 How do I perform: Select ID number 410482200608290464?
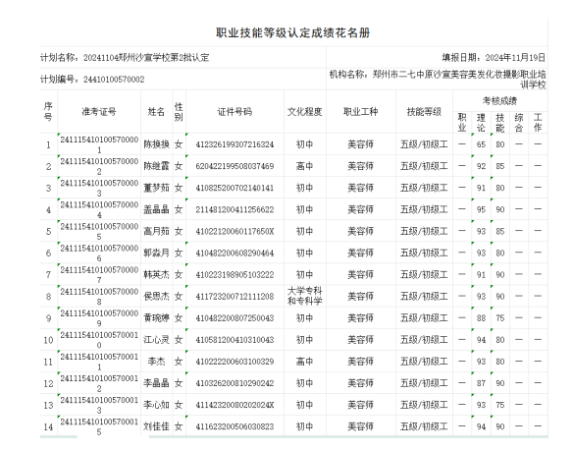click(x=234, y=253)
